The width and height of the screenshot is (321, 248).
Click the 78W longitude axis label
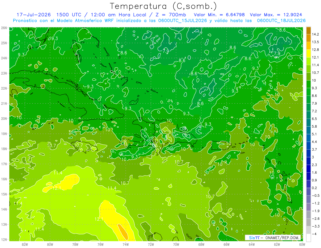pos(75,244)
